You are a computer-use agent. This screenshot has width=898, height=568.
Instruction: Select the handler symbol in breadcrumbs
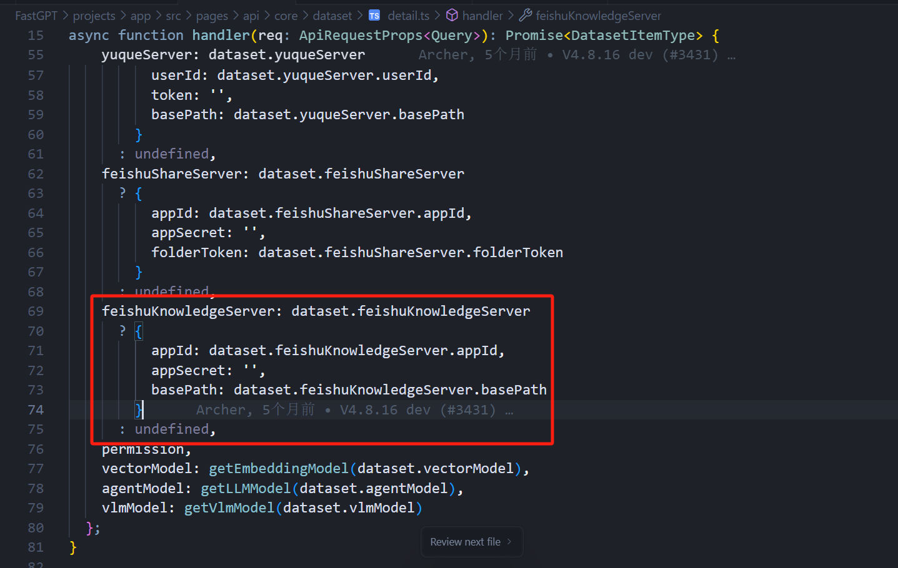tap(482, 16)
